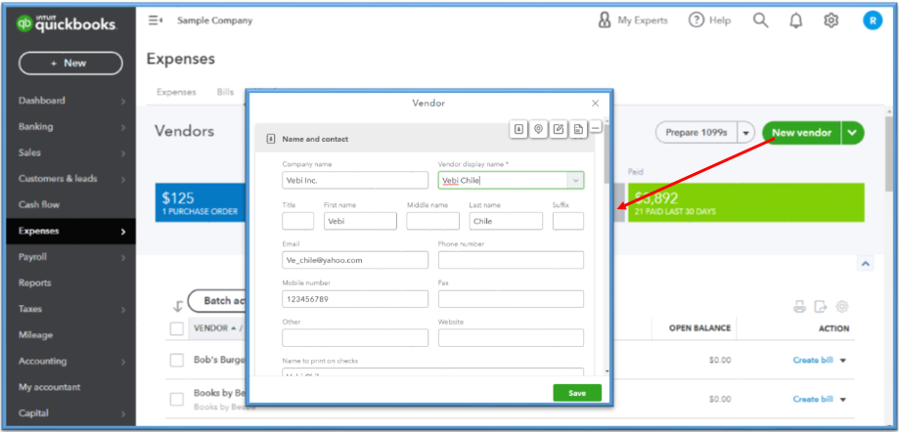Sort by VENDOR column header

point(214,328)
